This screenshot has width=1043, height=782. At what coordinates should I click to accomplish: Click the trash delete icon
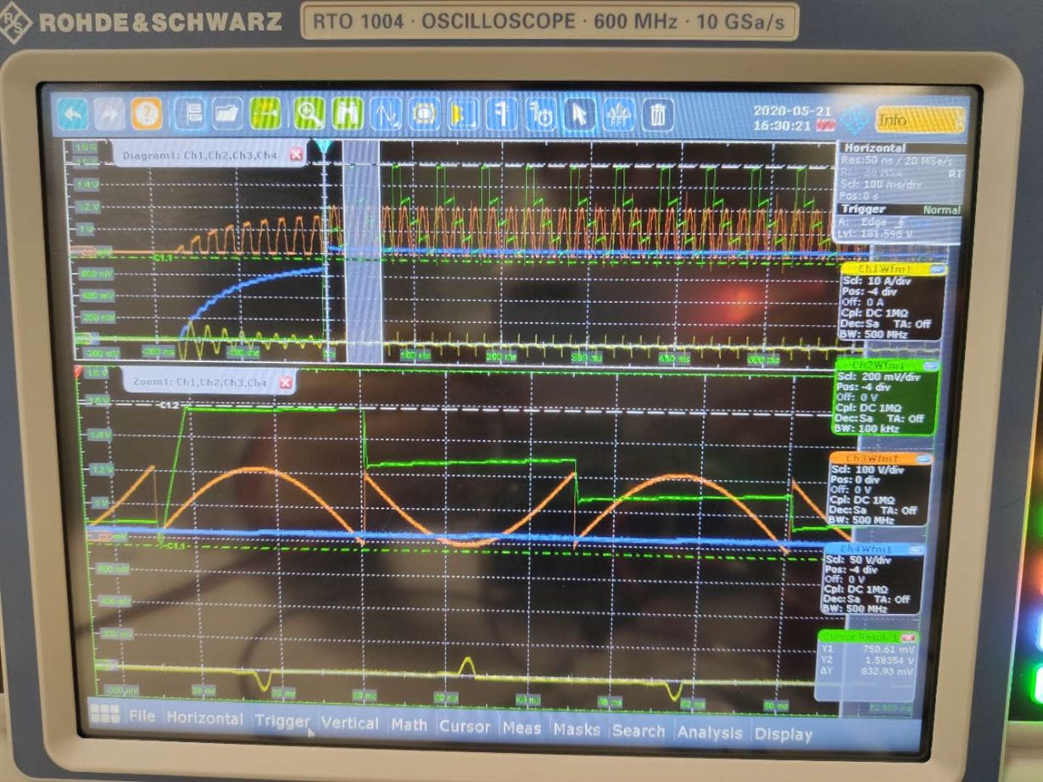coord(658,115)
